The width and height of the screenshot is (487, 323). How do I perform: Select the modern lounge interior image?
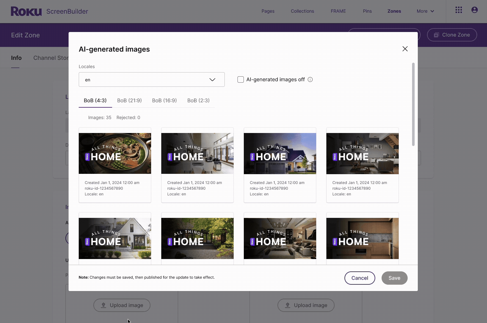click(280, 238)
